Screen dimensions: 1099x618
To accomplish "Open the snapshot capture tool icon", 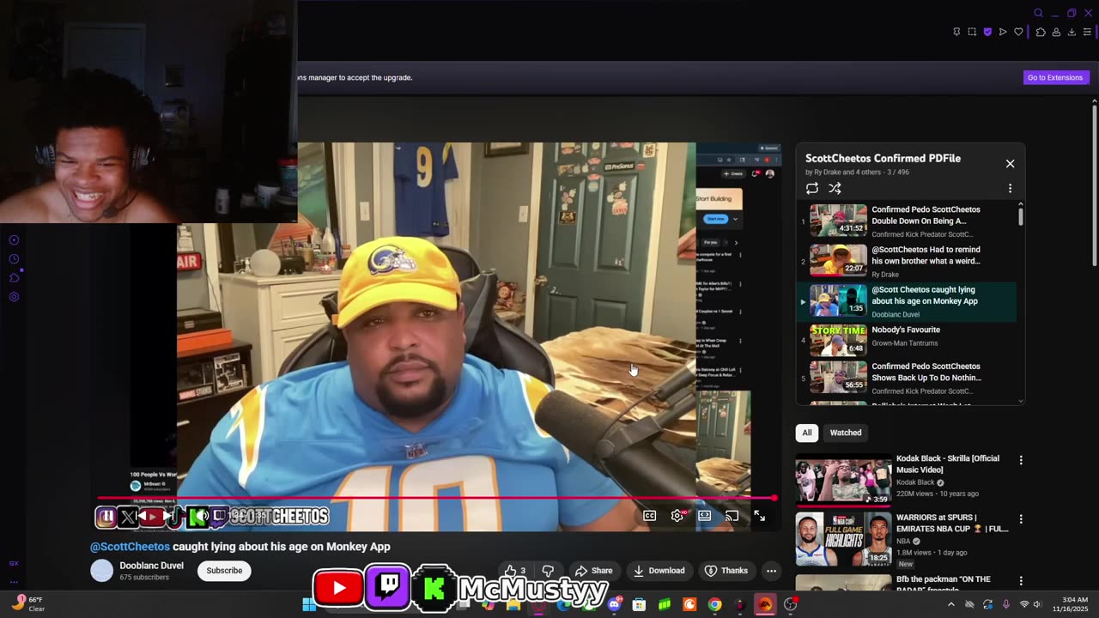I will (972, 32).
